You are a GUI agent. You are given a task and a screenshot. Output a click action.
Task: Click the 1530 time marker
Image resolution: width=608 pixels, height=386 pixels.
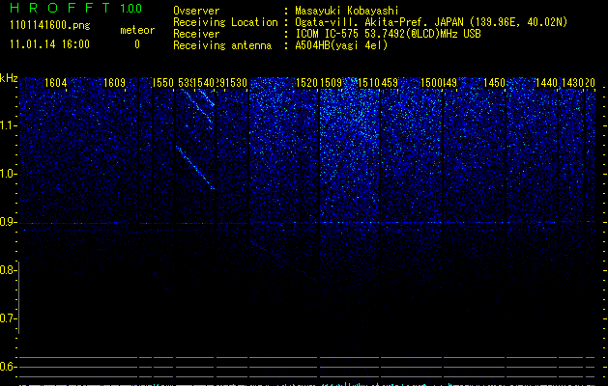click(236, 83)
